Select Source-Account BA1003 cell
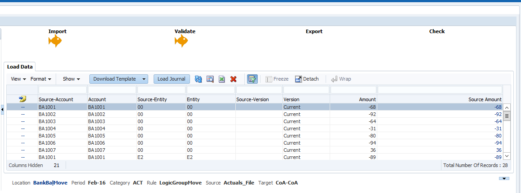 62,121
